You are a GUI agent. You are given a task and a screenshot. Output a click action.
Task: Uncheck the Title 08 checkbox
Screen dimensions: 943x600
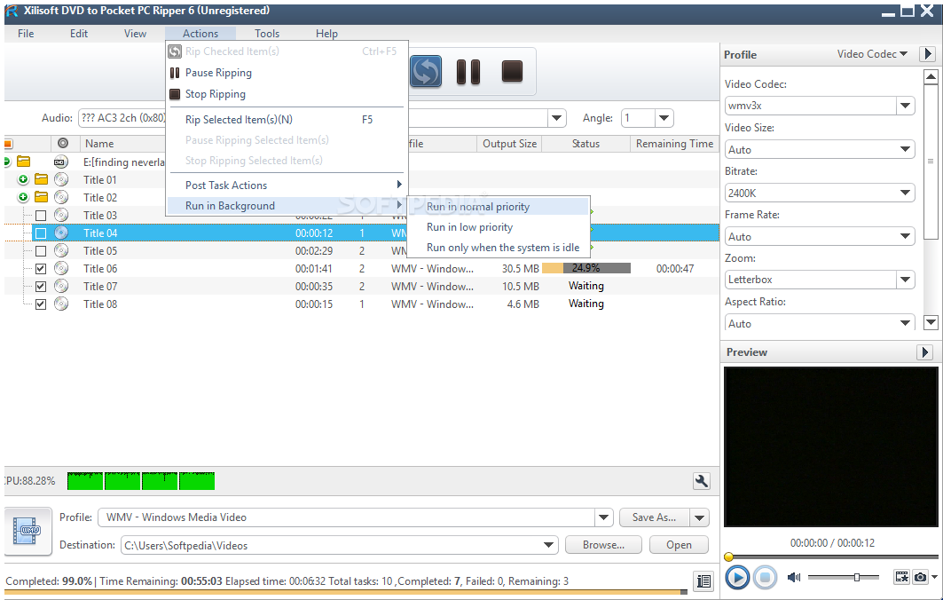click(41, 304)
